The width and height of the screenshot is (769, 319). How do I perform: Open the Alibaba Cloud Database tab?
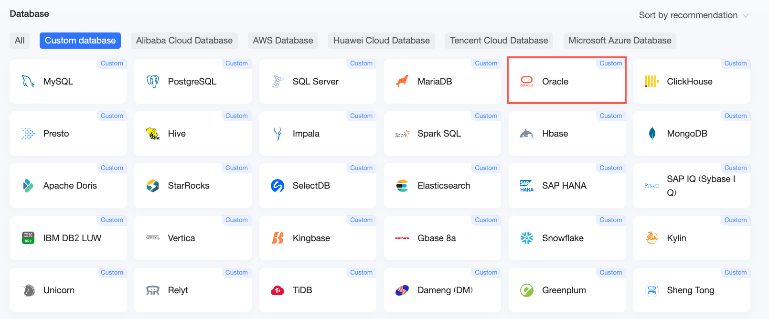click(184, 41)
